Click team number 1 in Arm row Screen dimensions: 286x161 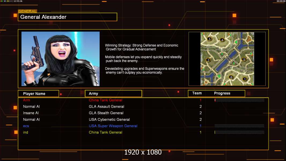[x=200, y=100]
